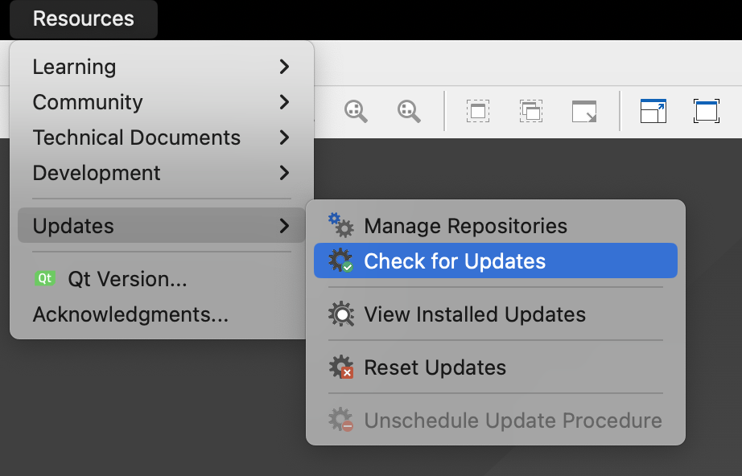The width and height of the screenshot is (742, 476).
Task: Select Check for Updates
Action: 455,261
